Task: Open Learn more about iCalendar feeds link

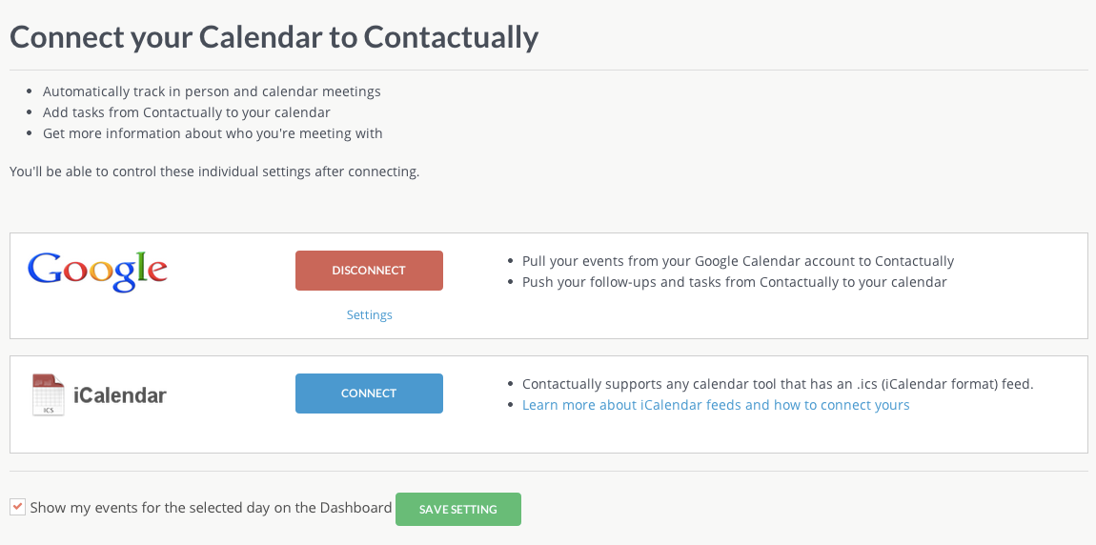Action: [716, 405]
